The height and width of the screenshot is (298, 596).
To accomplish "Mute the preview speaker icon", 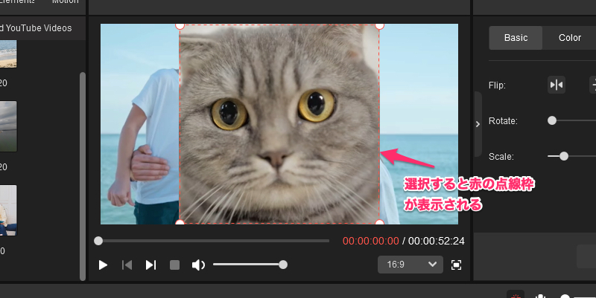I will [198, 265].
